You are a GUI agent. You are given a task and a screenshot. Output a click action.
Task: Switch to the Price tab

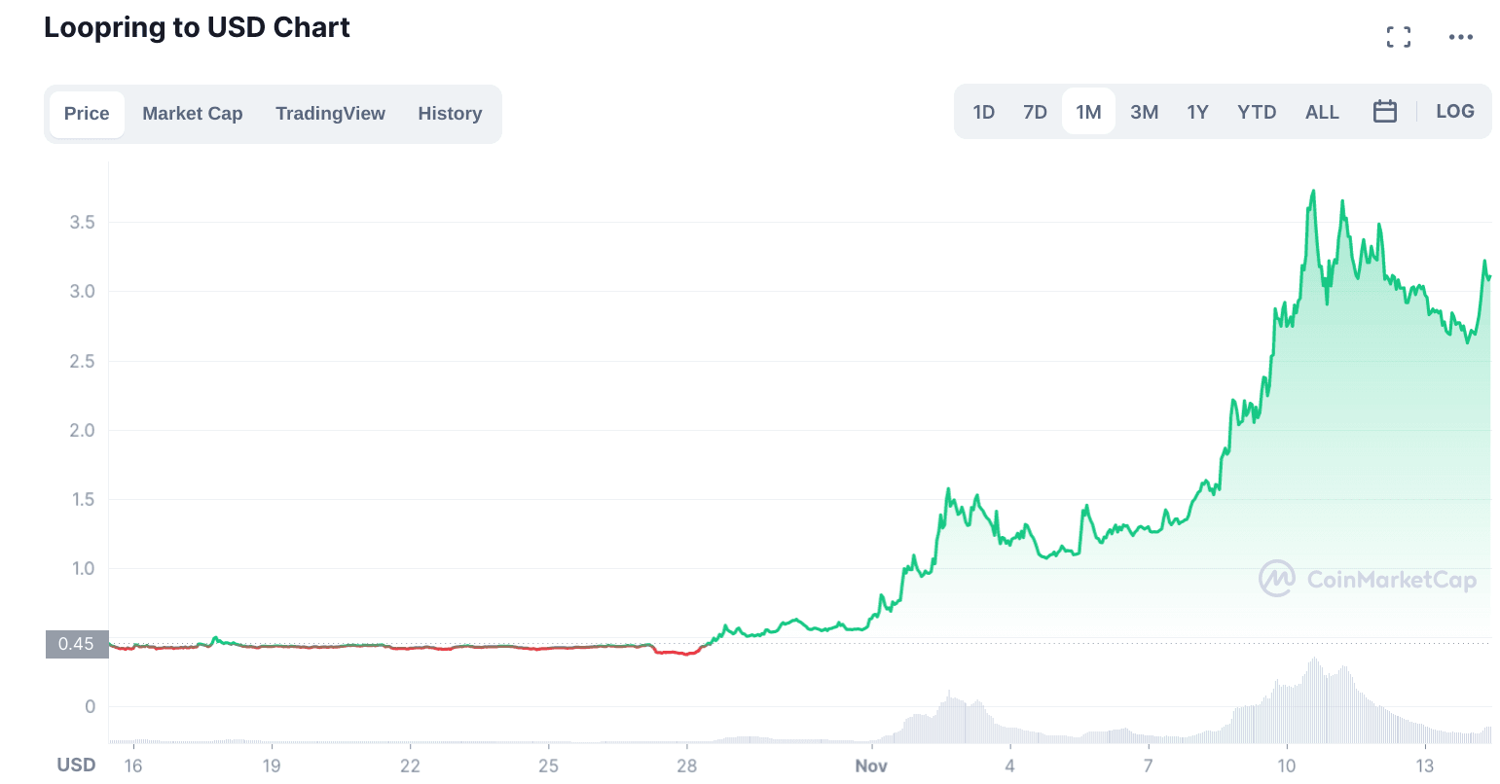pyautogui.click(x=87, y=114)
